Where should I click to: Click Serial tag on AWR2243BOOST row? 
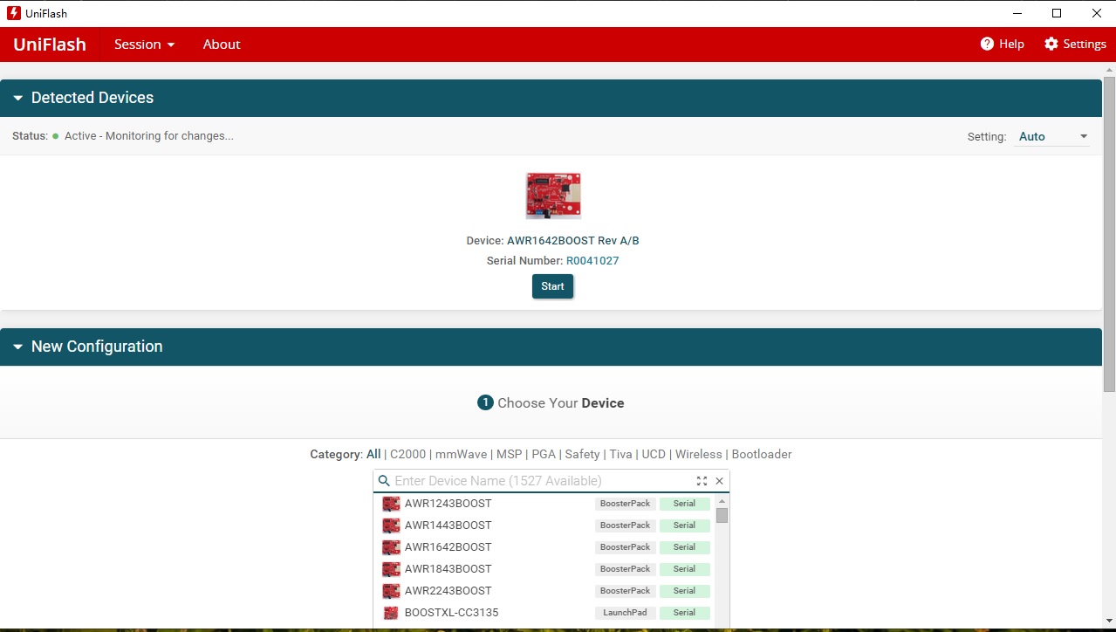685,591
